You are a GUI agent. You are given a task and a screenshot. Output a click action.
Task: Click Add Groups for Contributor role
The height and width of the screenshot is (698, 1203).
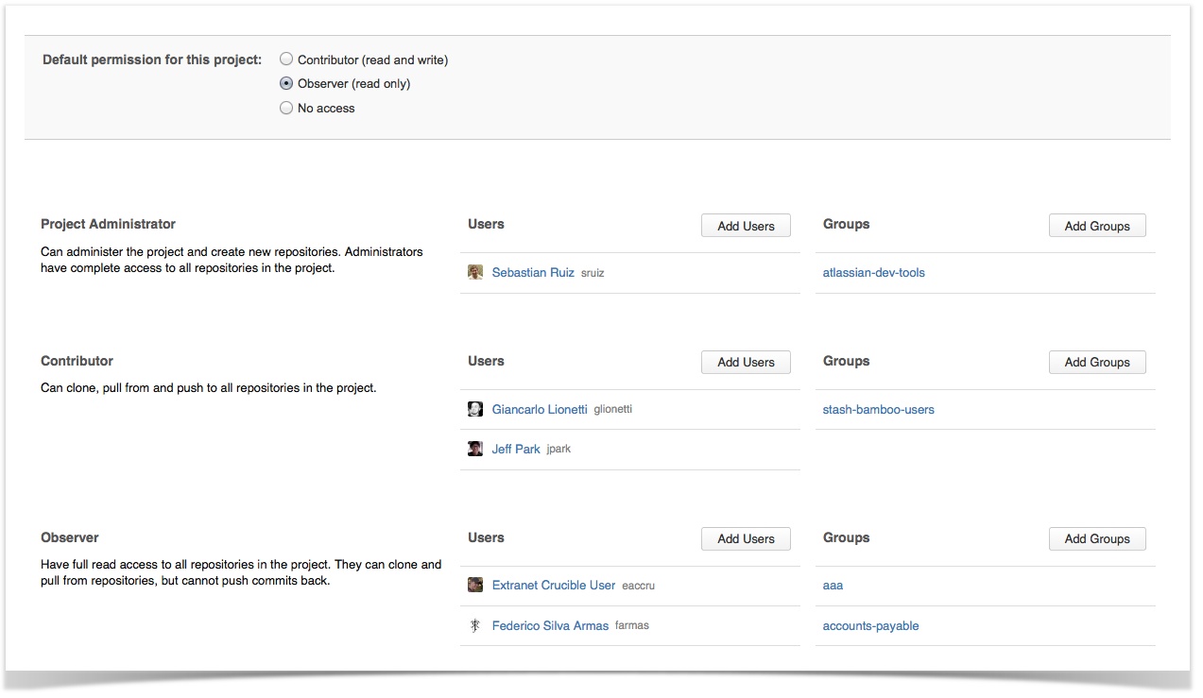tap(1096, 362)
